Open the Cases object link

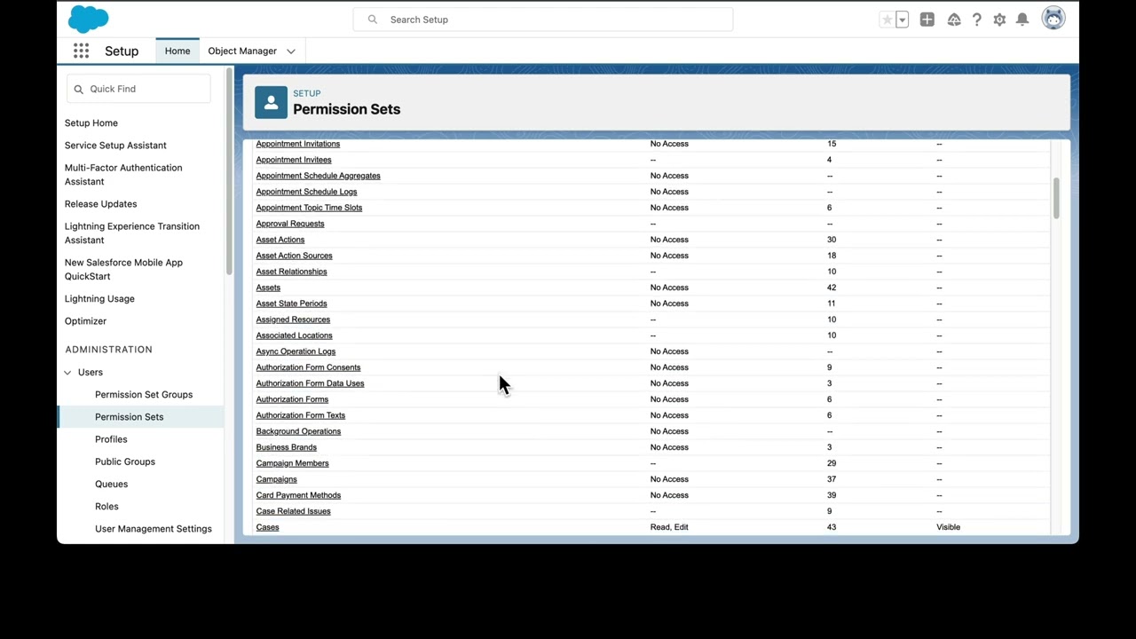click(x=268, y=527)
